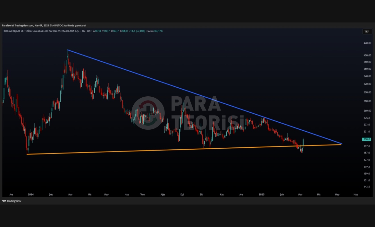Viewport: 375px width, 227px height.
Task: Click the 380,00 price axis label
Action: 367,62
